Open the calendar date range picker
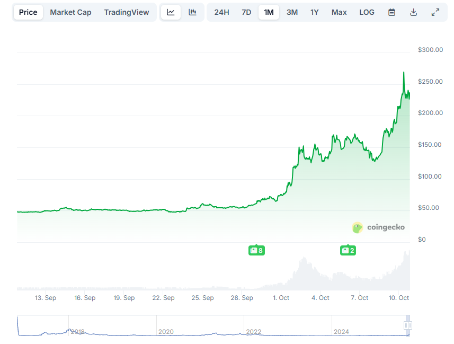The image size is (454, 344). coord(391,12)
